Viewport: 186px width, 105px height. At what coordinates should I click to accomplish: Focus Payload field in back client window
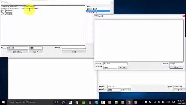pyautogui.click(x=180, y=86)
